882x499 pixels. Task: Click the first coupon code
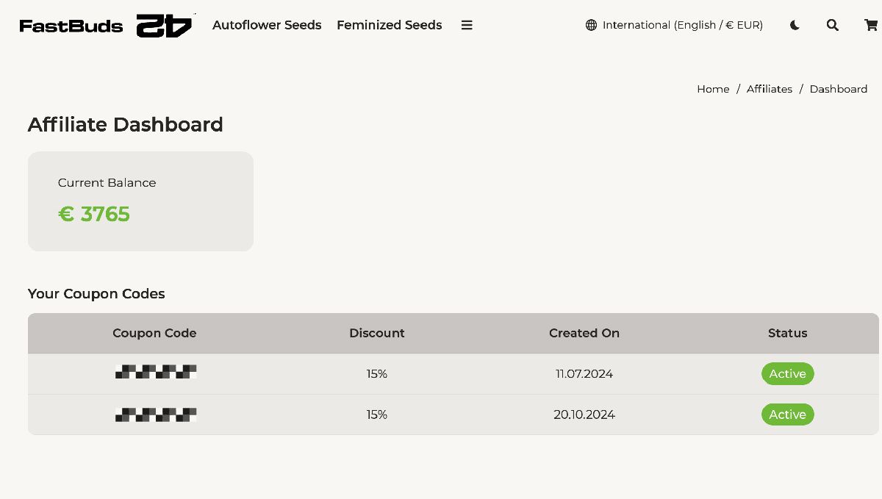pos(155,373)
